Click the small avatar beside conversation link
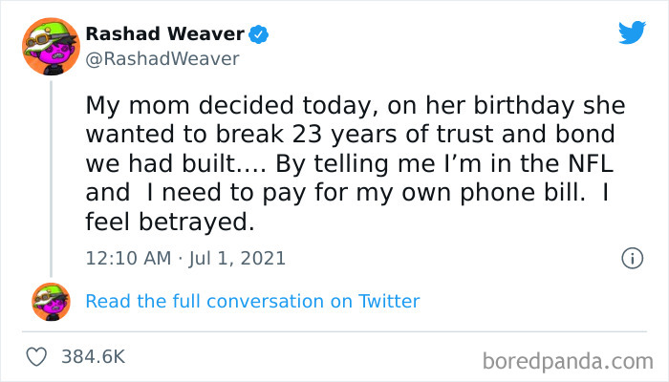The image size is (669, 382). [51, 301]
